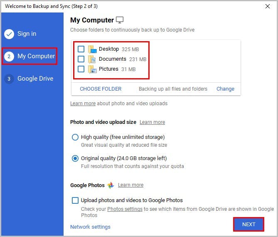This screenshot has height=237, width=278.
Task: Click the step 3 circle icon
Action: point(9,79)
